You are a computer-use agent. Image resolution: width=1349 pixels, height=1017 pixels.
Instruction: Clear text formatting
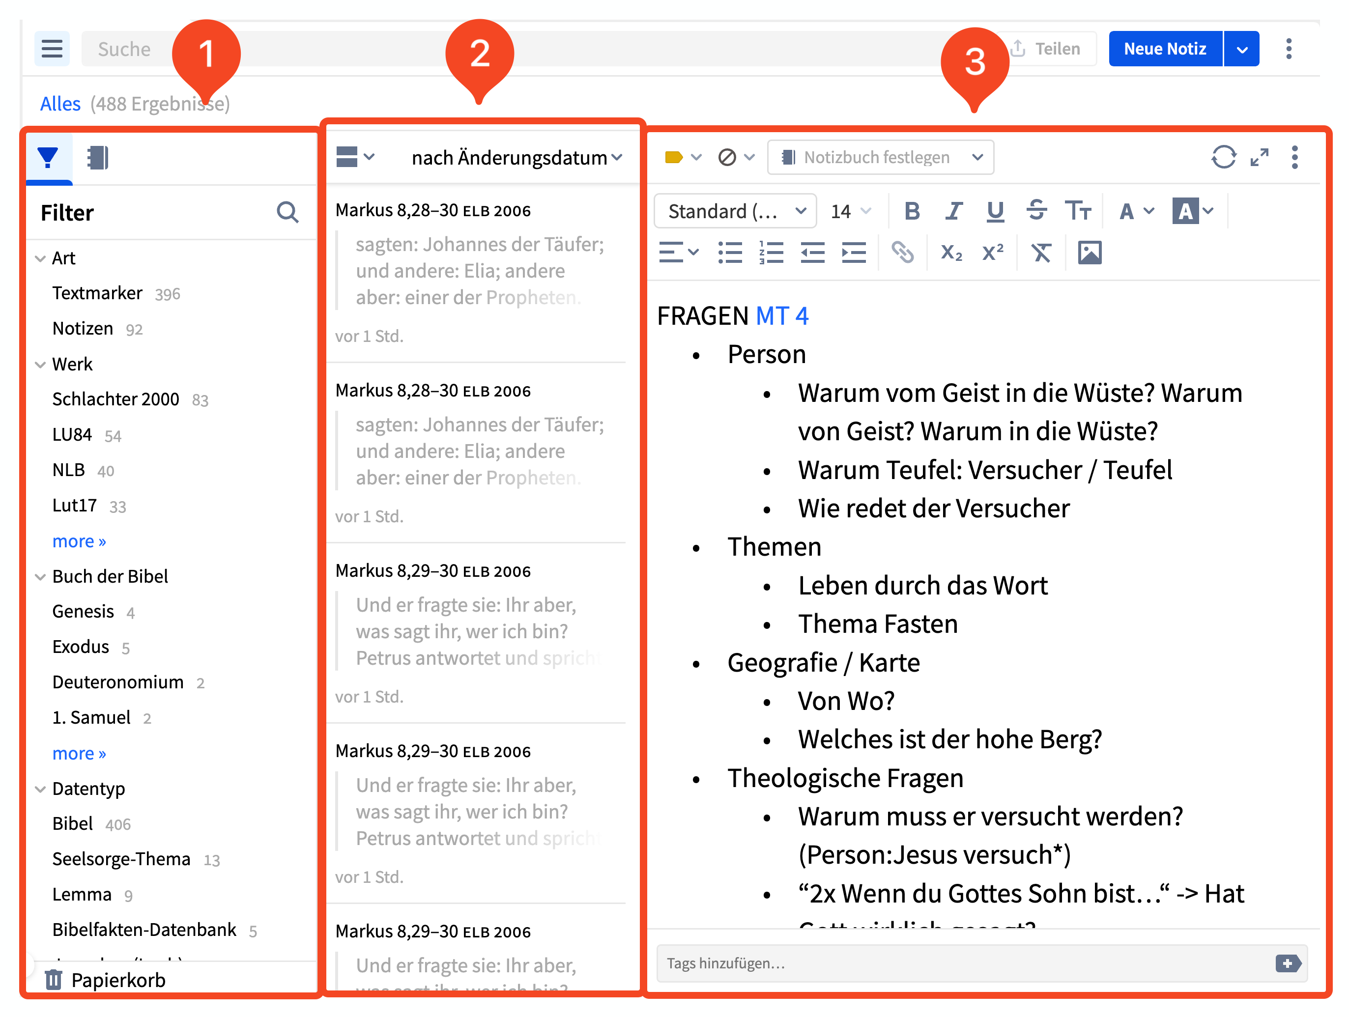(x=1041, y=252)
